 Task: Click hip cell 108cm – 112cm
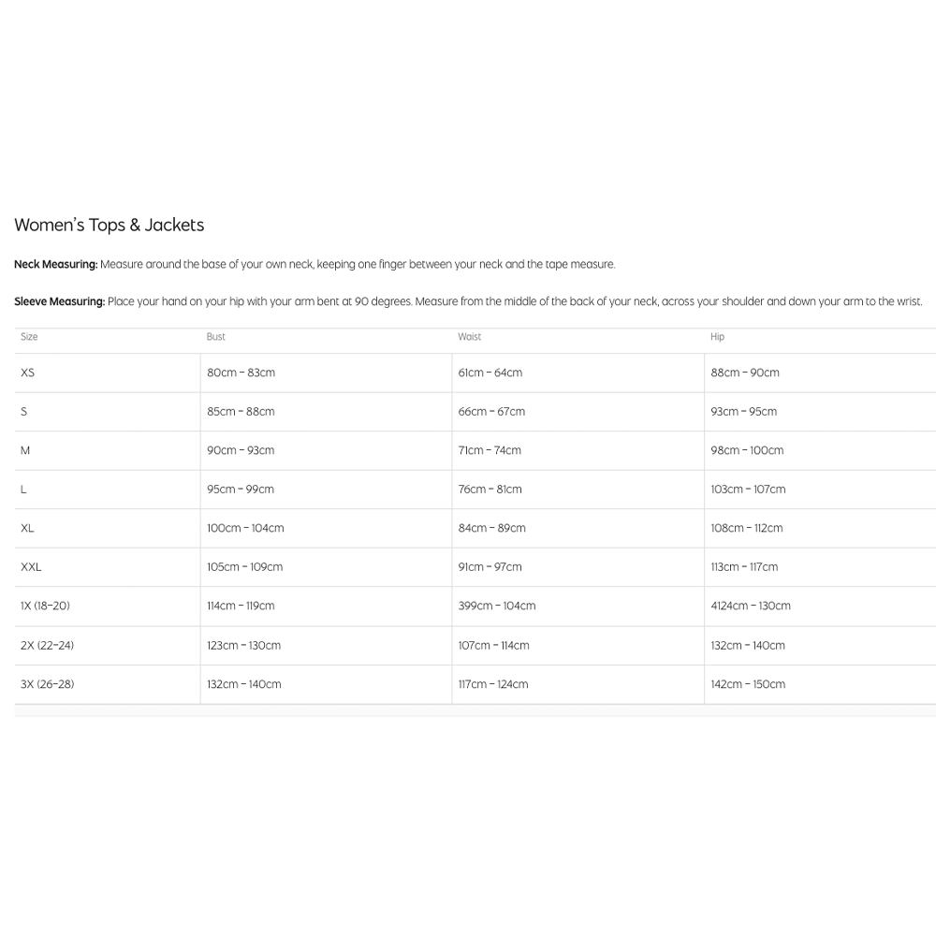746,528
